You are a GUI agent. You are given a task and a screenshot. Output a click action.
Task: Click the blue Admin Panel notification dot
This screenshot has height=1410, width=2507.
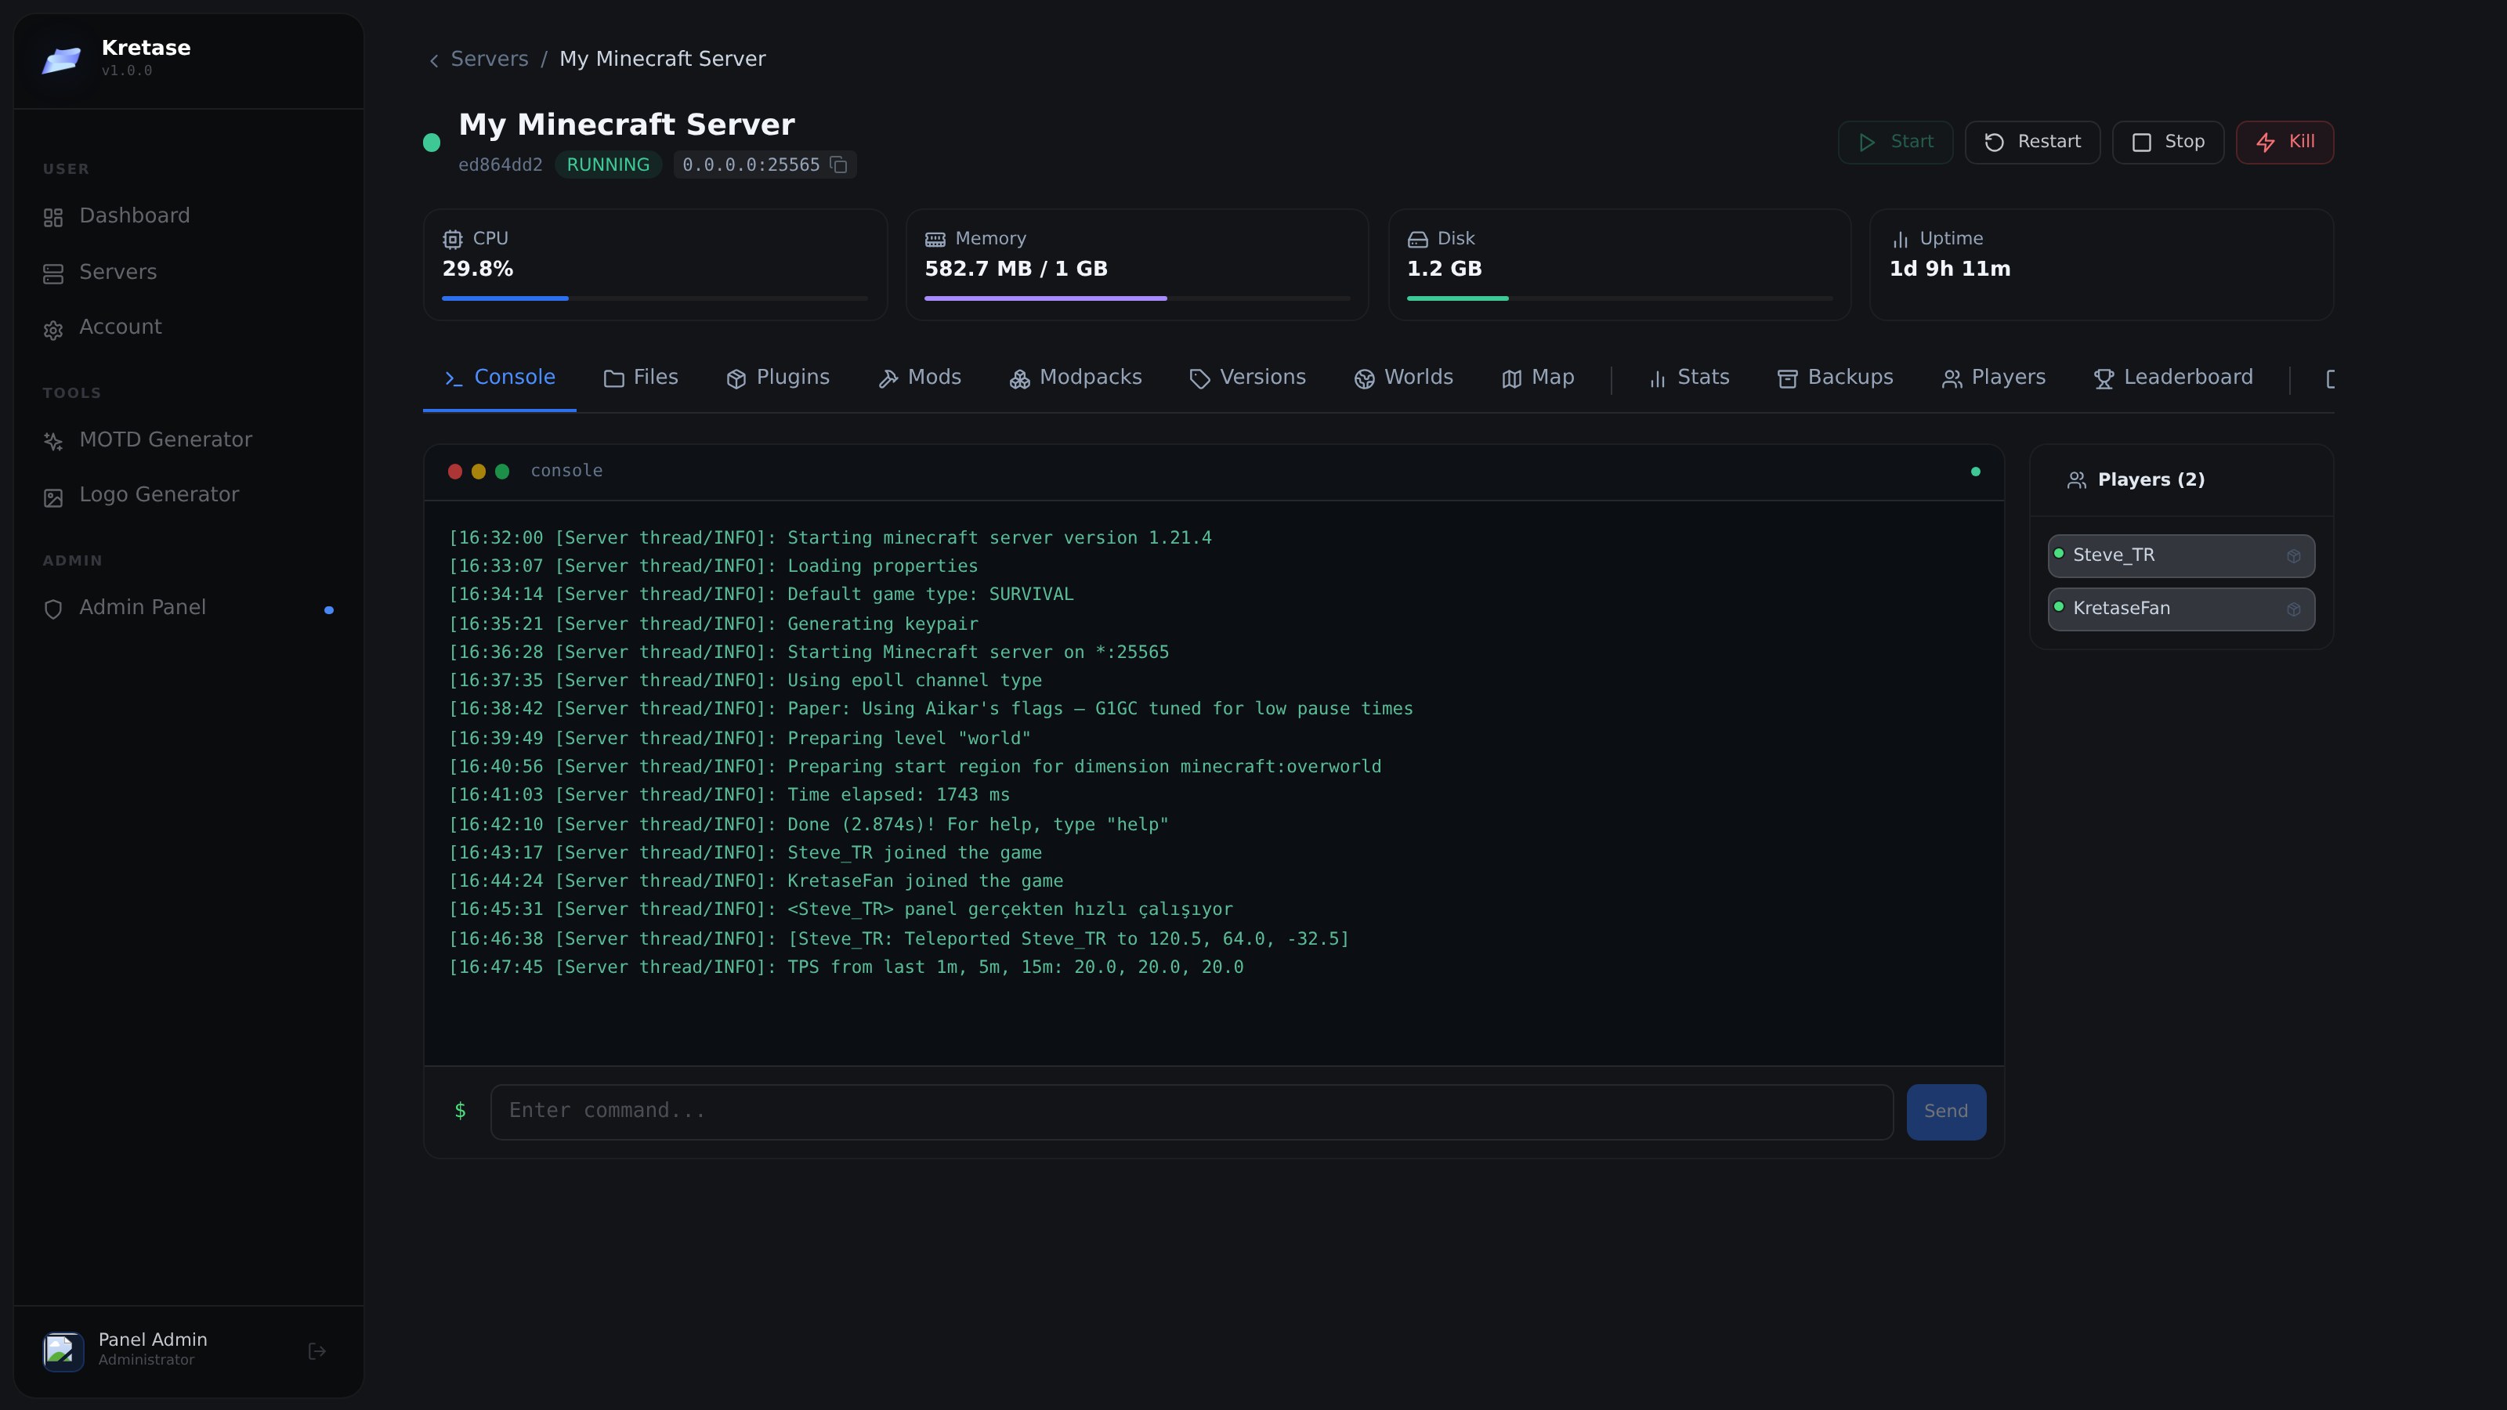pos(329,610)
